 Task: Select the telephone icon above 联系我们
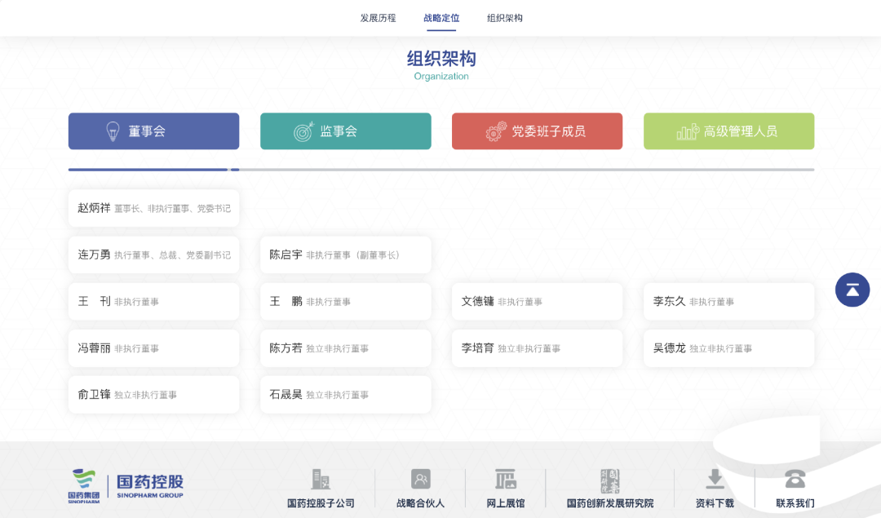pos(795,480)
